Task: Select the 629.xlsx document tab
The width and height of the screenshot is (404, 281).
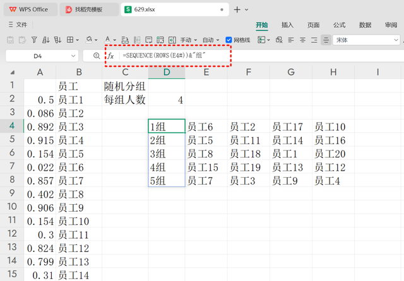Action: [175, 9]
